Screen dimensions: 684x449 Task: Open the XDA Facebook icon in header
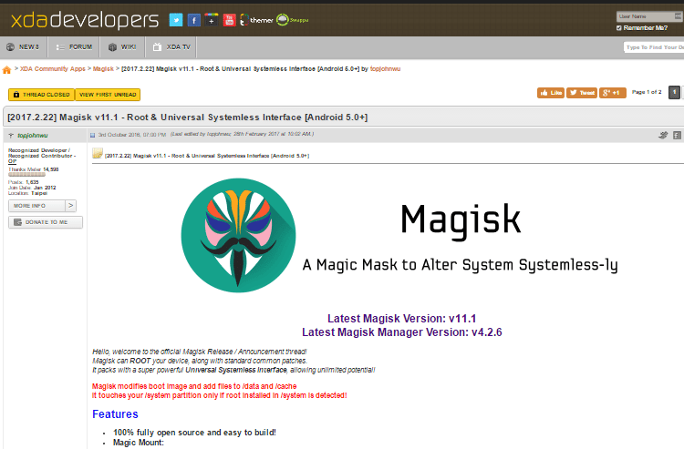click(x=193, y=20)
